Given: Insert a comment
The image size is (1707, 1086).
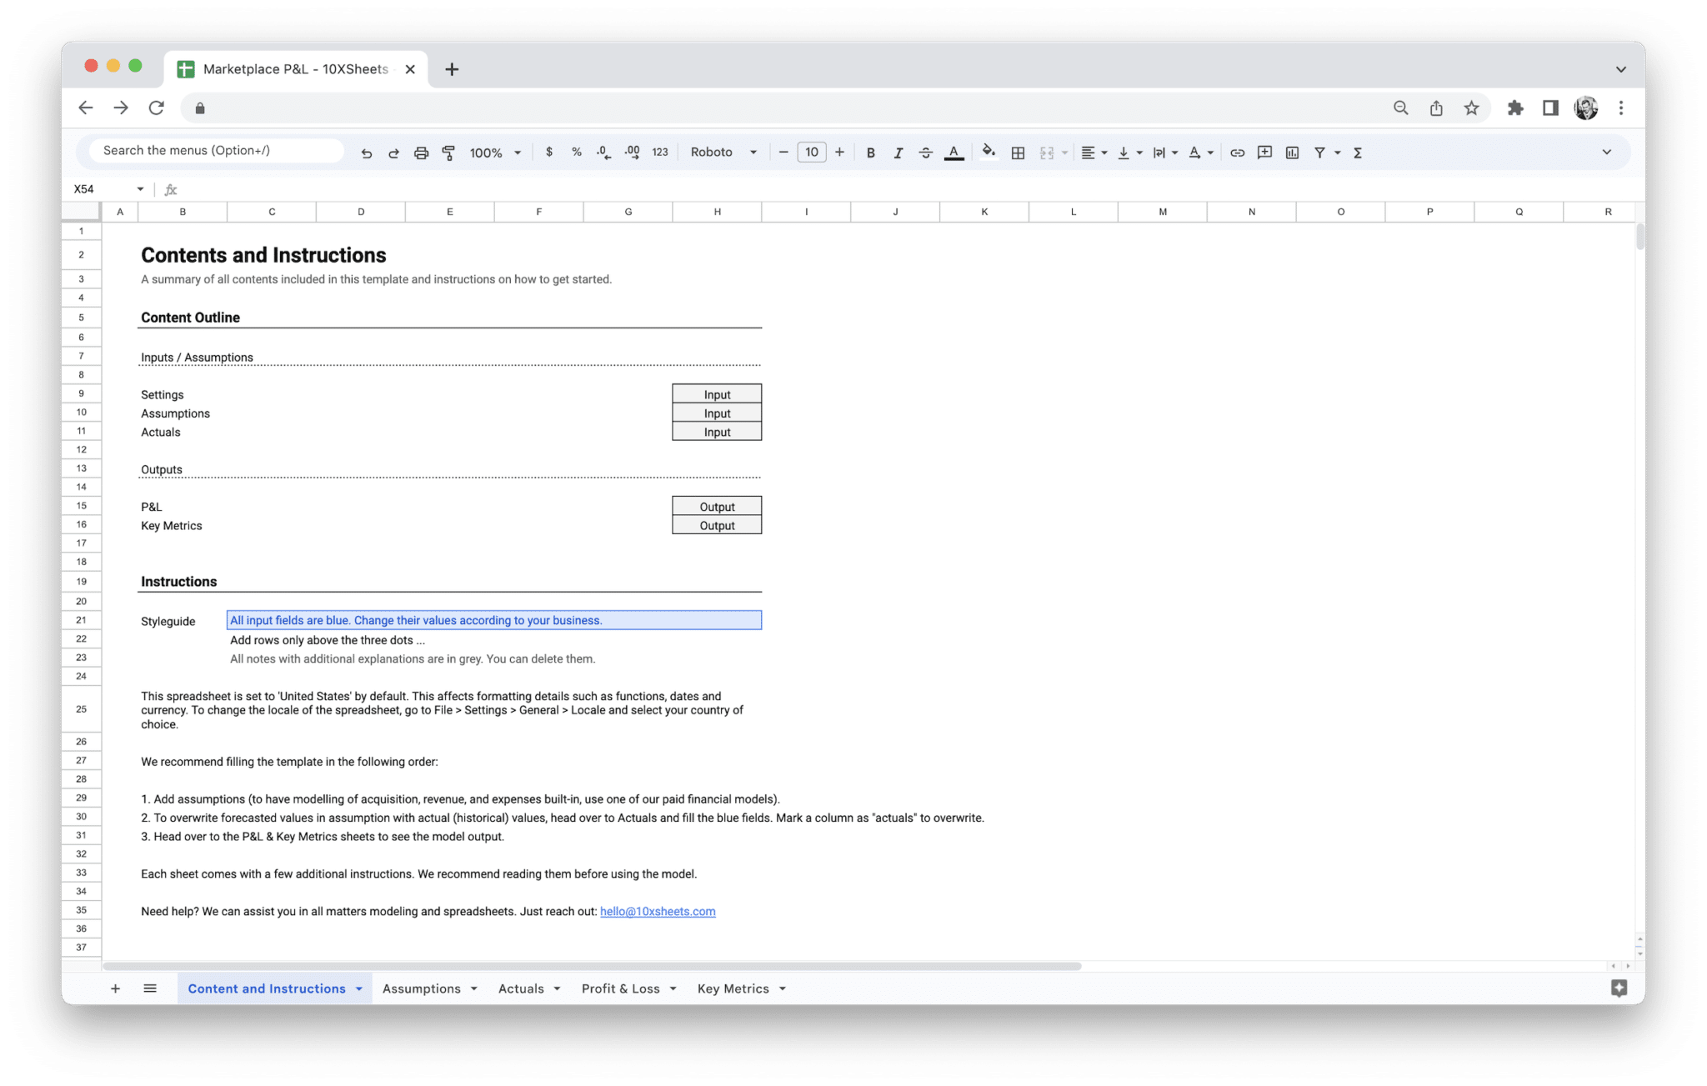Looking at the screenshot, I should pos(1264,152).
